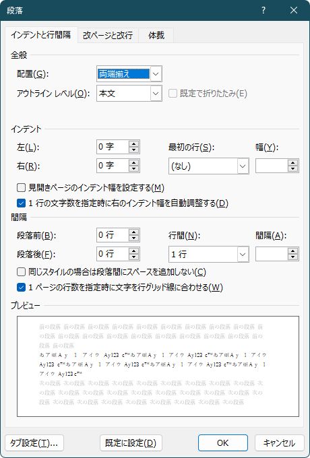Enable 見開きページのインデント幅を設定する checkbox

point(21,187)
